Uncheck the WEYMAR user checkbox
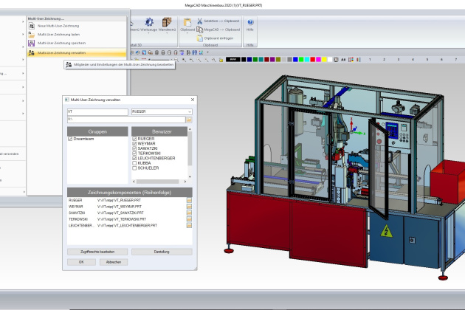 [134, 143]
